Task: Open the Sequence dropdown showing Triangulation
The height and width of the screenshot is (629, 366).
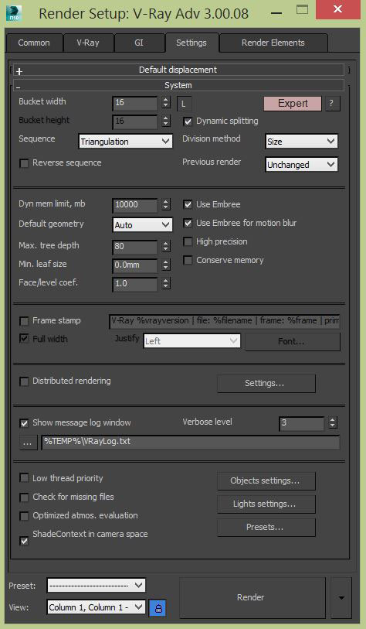Action: 125,142
